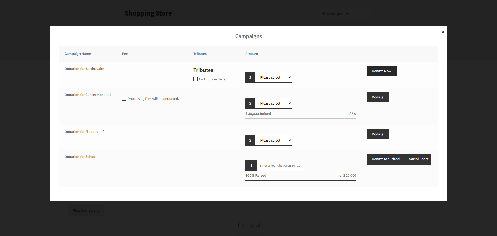Image resolution: width=497 pixels, height=236 pixels.
Task: Open Earthquake donation amount dropdown
Action: pyautogui.click(x=273, y=77)
